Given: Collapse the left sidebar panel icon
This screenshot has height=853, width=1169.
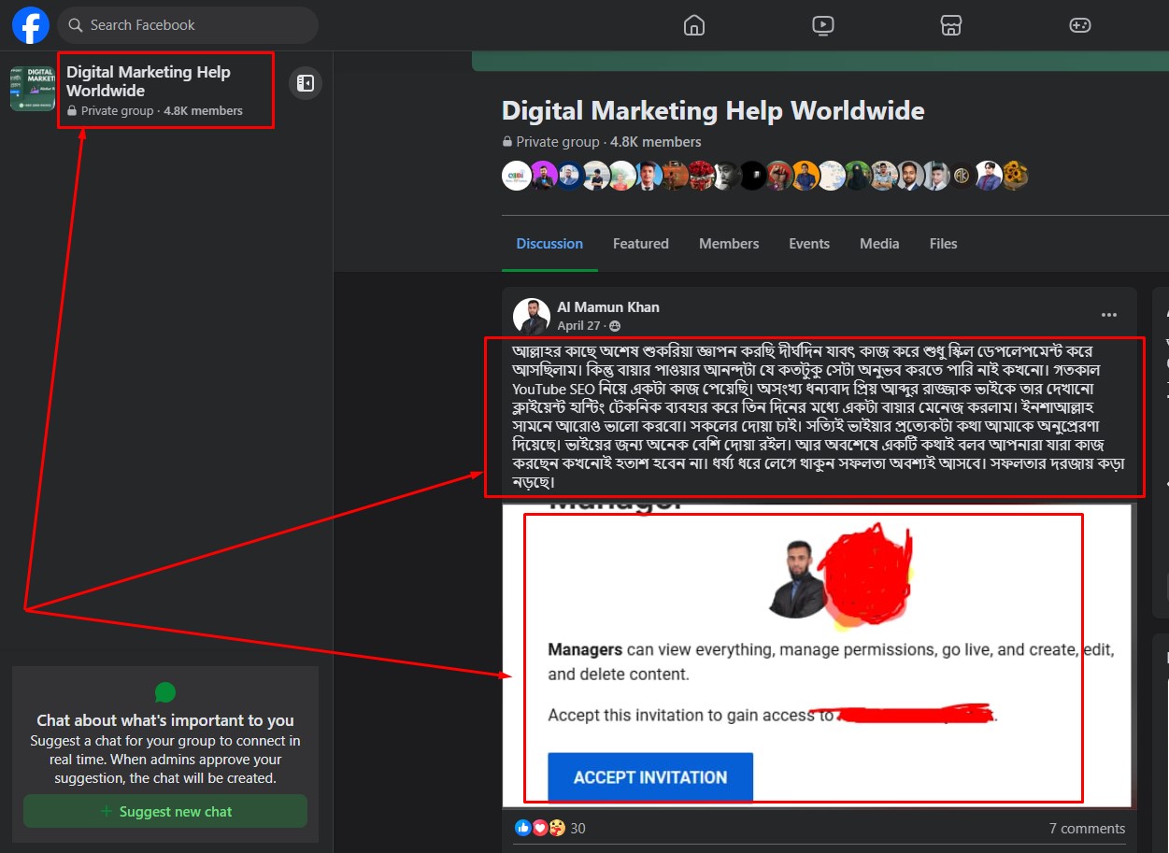Looking at the screenshot, I should pos(306,83).
